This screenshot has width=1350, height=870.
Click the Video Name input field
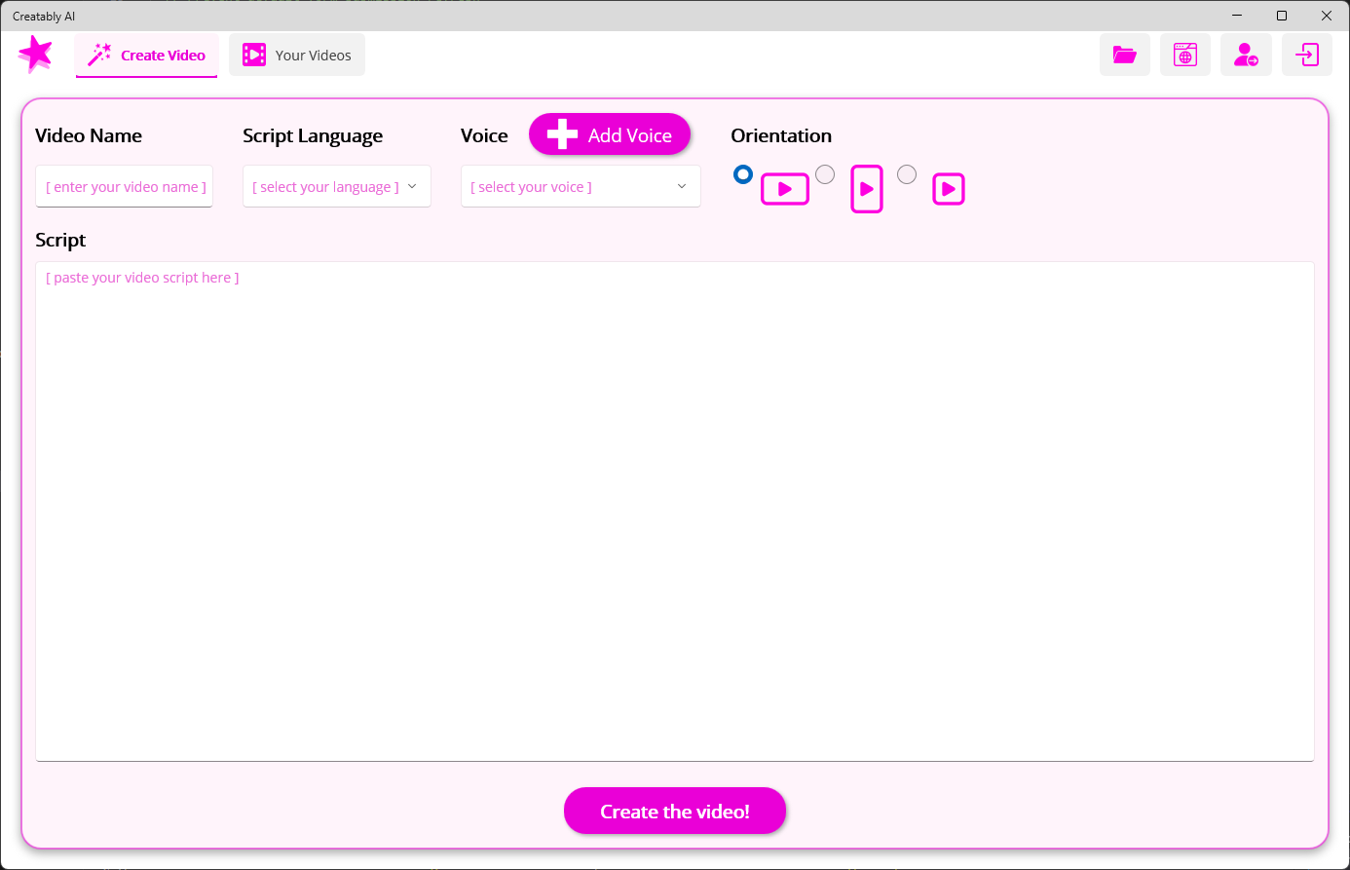[124, 186]
